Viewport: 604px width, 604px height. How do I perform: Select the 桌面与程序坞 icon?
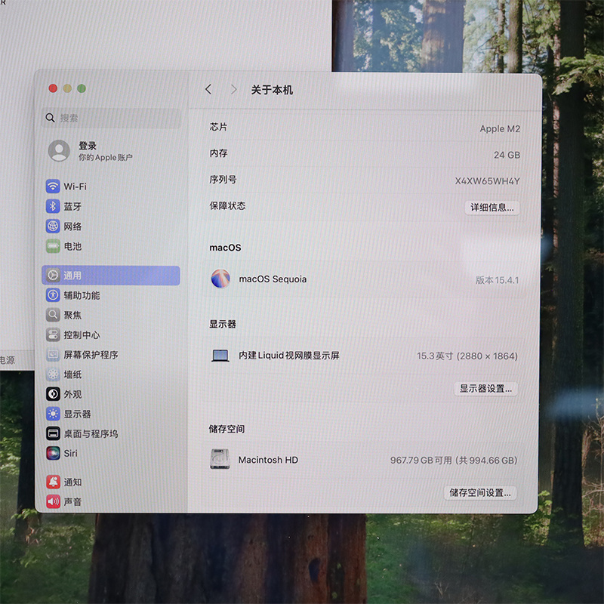pyautogui.click(x=53, y=433)
